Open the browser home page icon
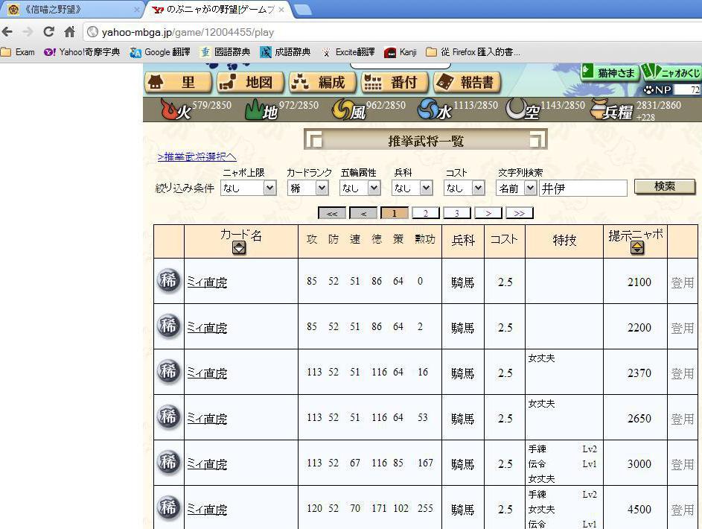702x529 pixels. (x=69, y=32)
